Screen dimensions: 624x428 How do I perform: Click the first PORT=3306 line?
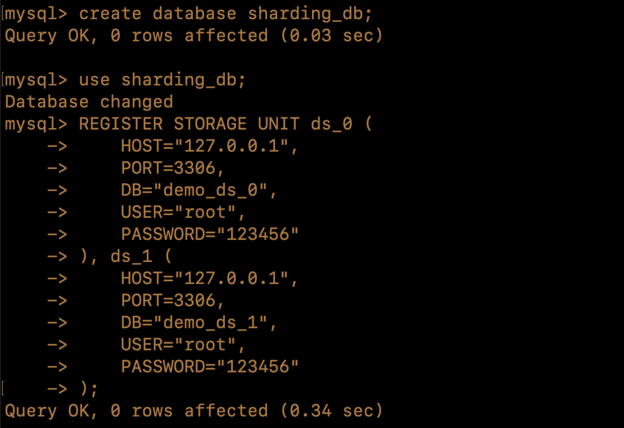pos(173,168)
